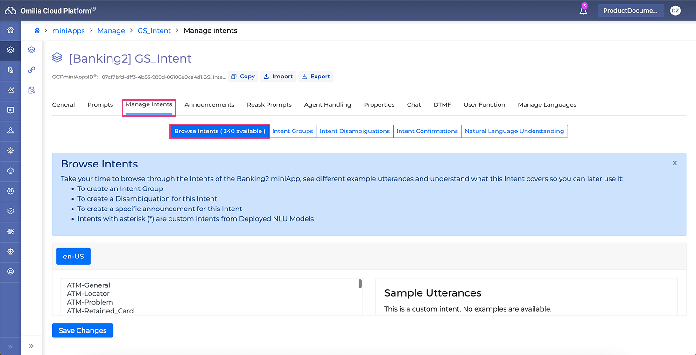Dismiss the Browse Intents info banner

(675, 163)
